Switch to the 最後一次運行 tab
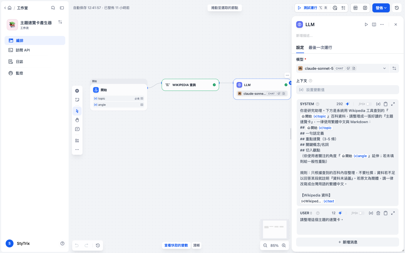The width and height of the screenshot is (405, 253). click(x=320, y=48)
